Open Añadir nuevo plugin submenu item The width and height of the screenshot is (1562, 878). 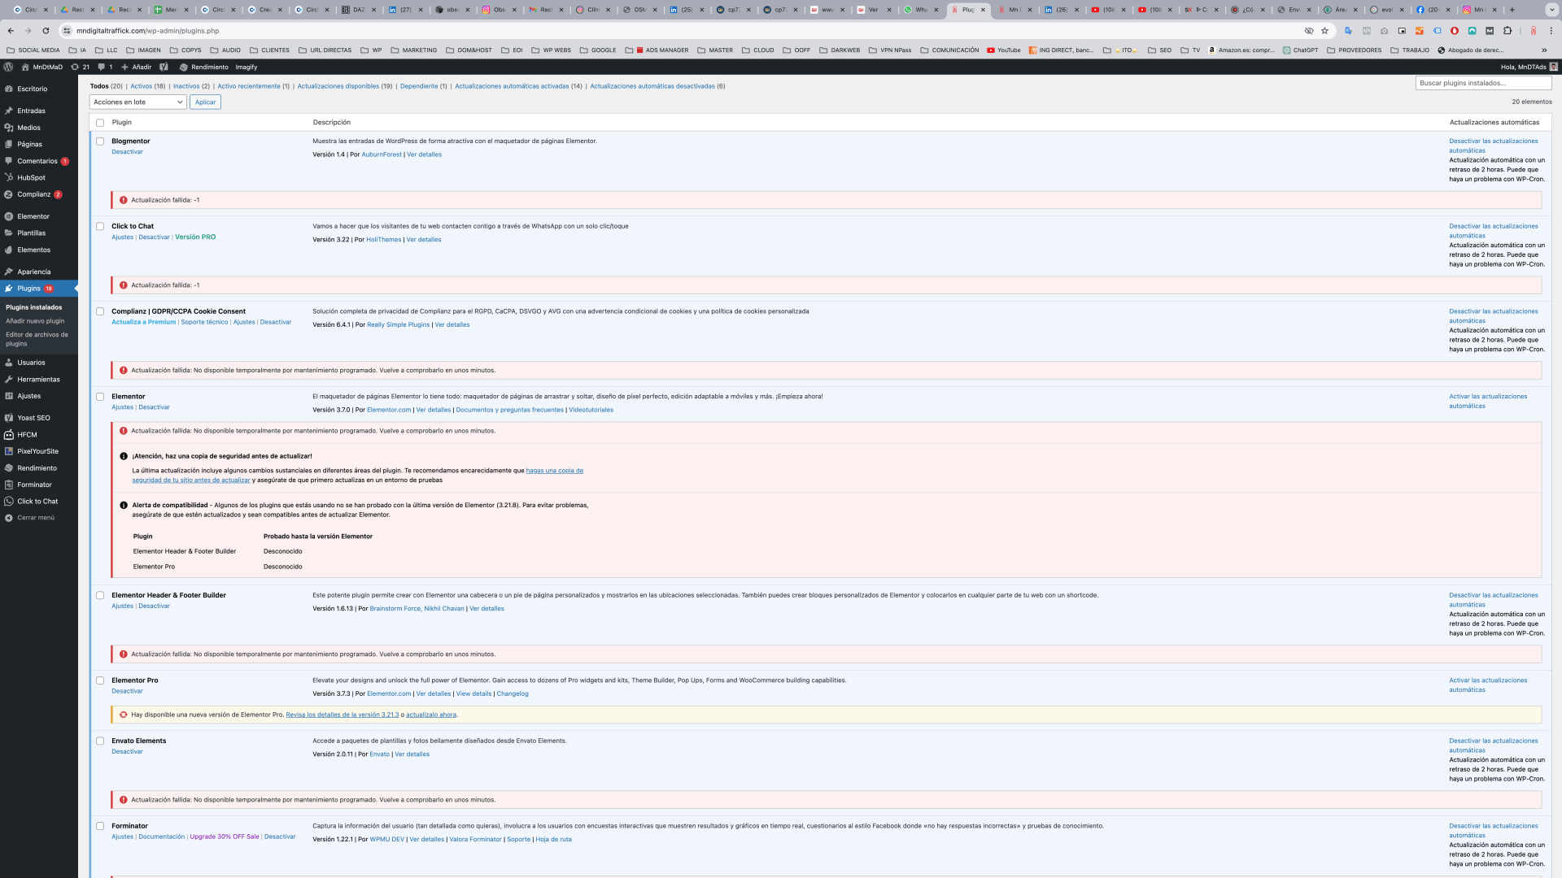pyautogui.click(x=35, y=321)
